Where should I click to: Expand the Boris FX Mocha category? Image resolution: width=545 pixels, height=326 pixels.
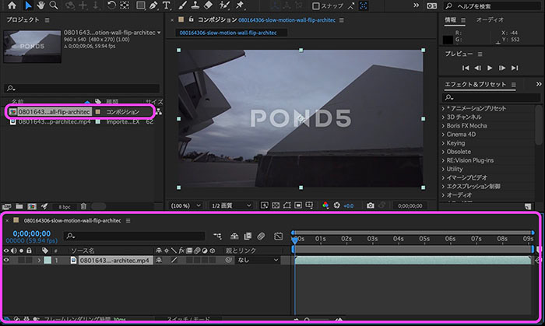(x=443, y=126)
